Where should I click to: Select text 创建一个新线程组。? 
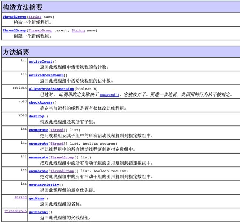click(x=32, y=36)
